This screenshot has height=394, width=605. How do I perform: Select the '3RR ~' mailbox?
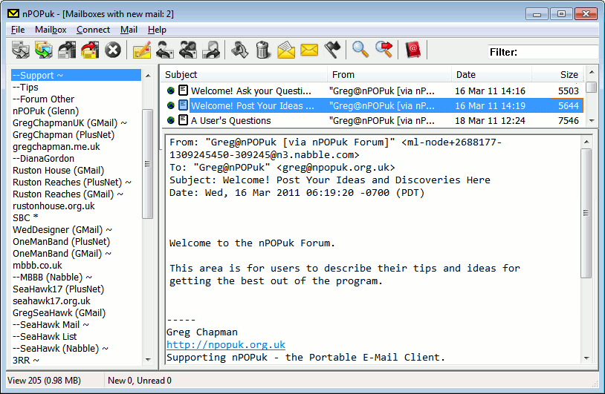tap(76, 361)
